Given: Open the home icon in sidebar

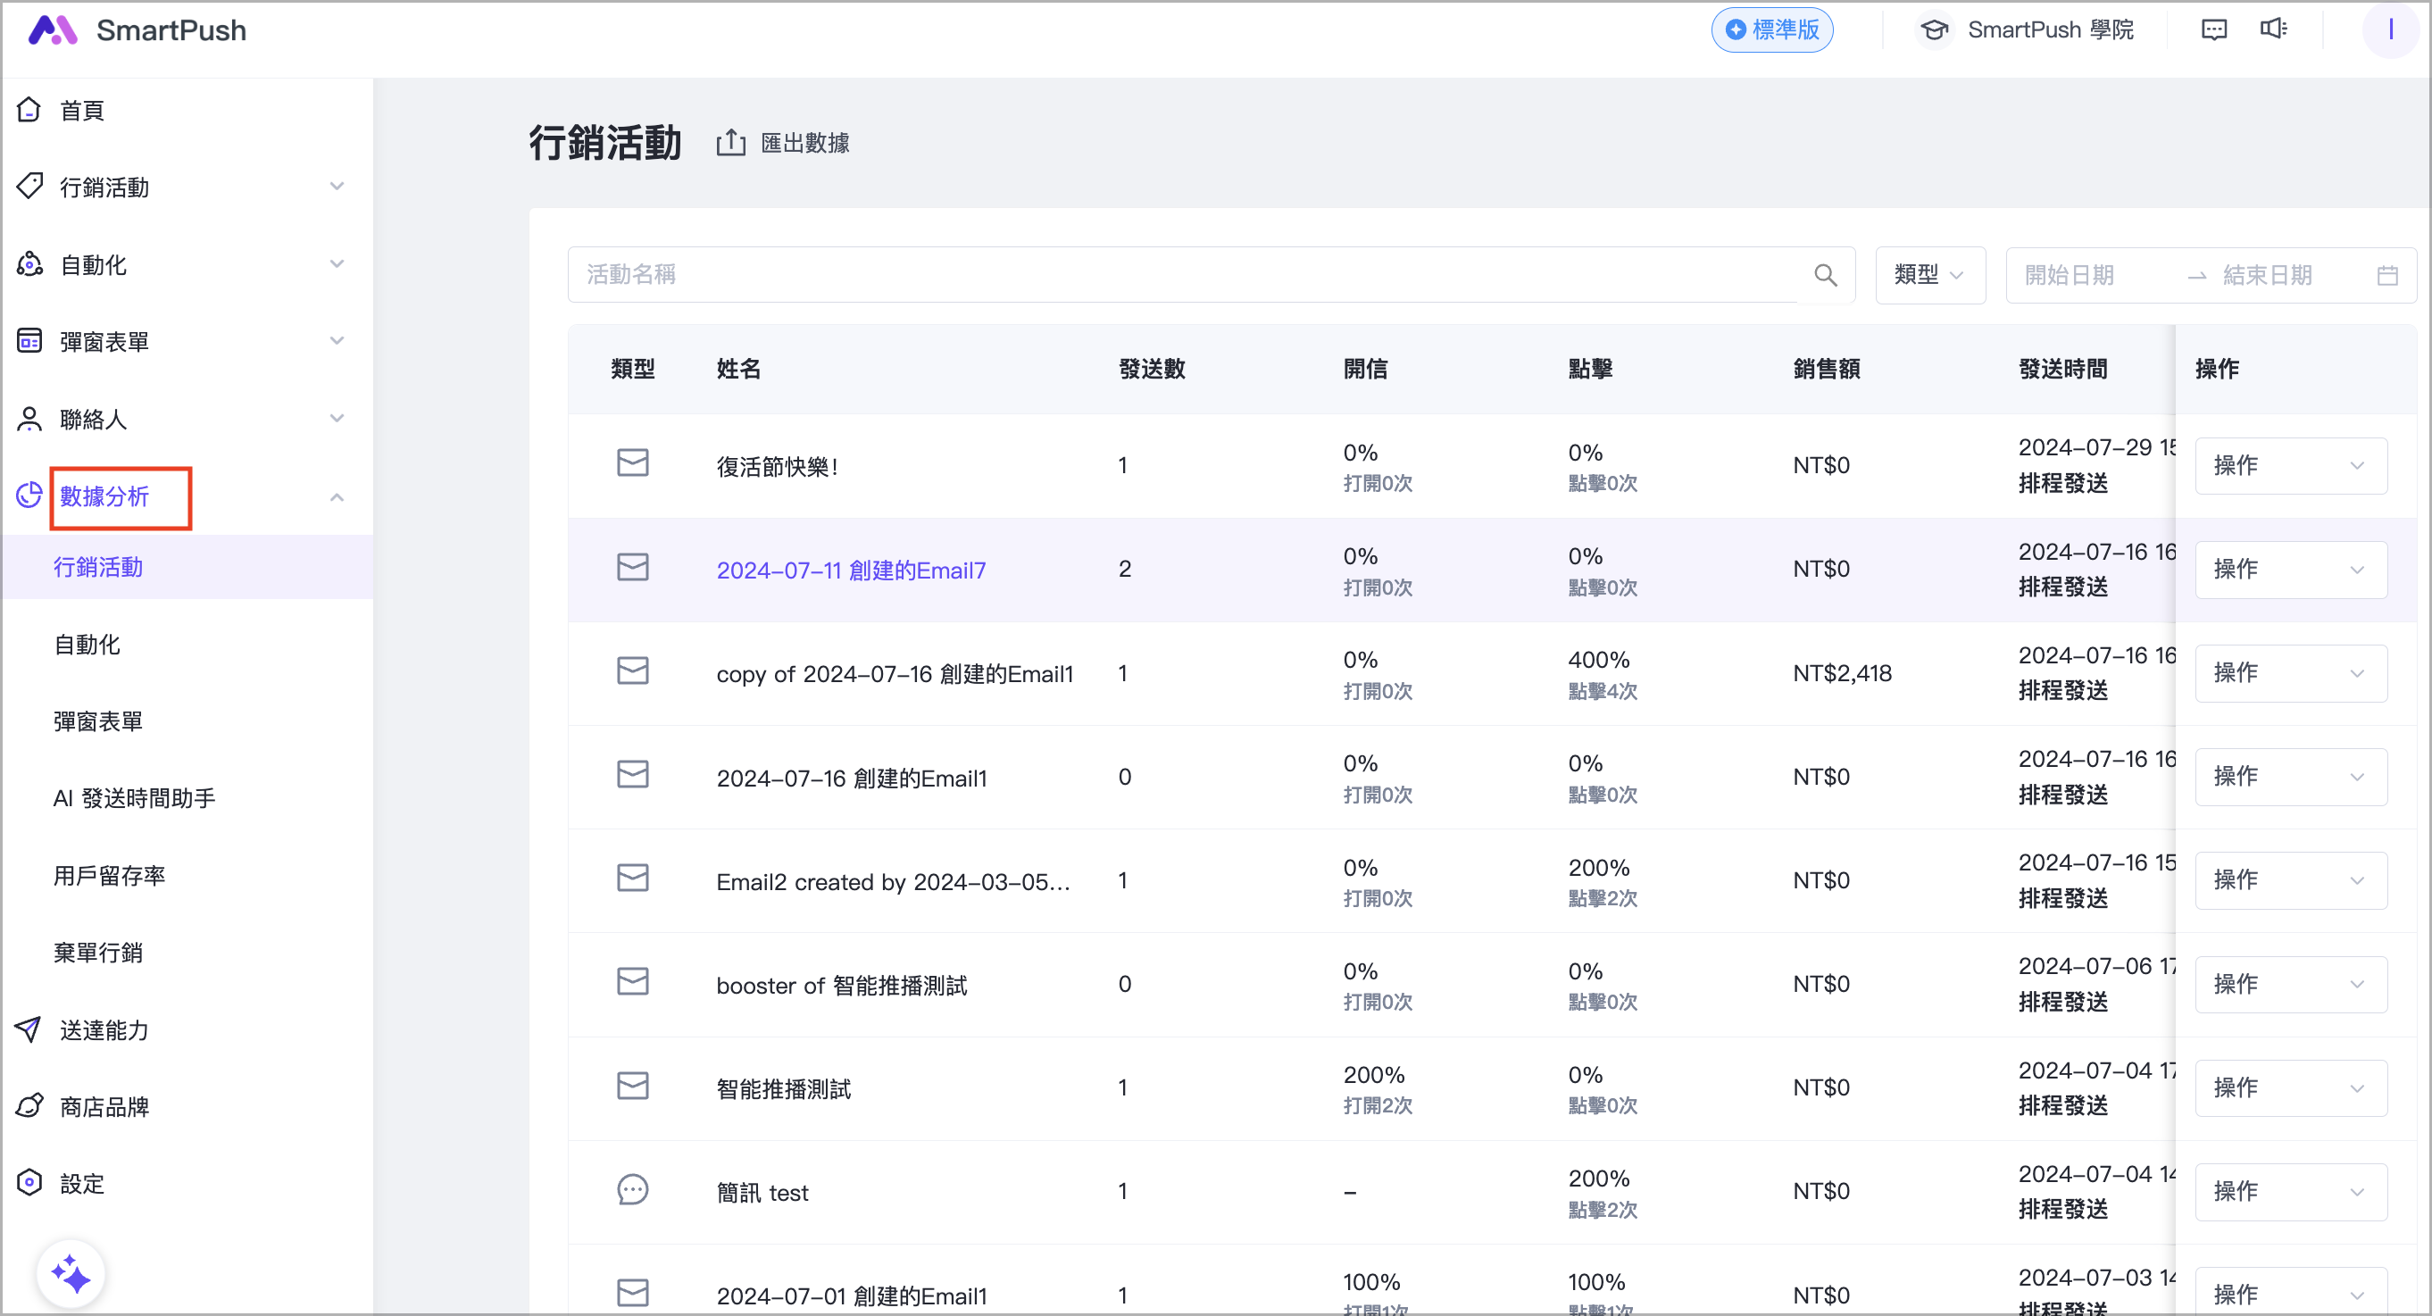Looking at the screenshot, I should click(x=29, y=111).
